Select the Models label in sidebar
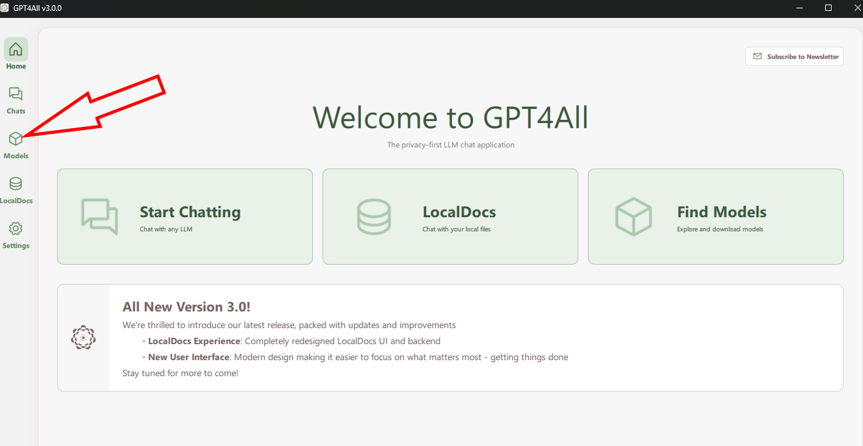The height and width of the screenshot is (446, 863). click(16, 156)
